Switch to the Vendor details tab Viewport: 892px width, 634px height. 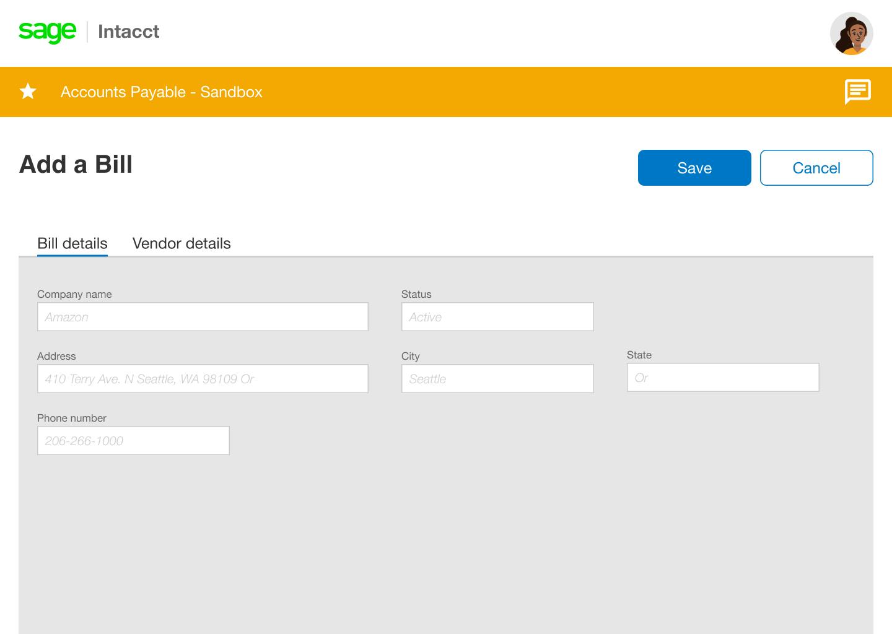point(181,243)
